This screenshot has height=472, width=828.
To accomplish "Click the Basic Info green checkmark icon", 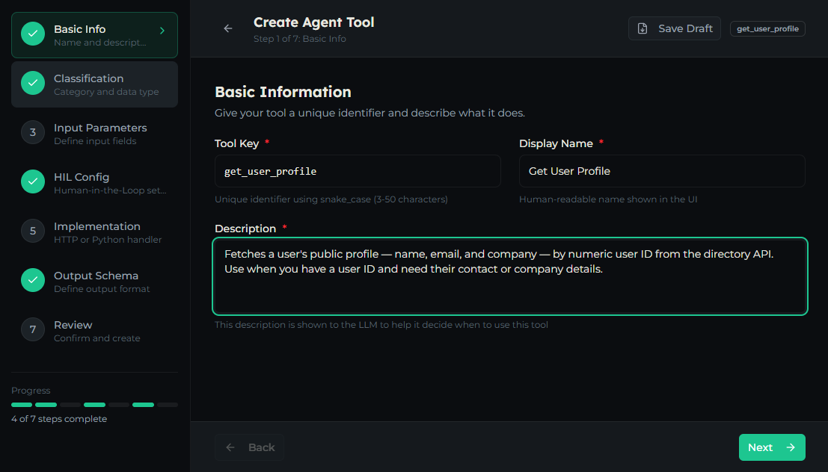I will tap(33, 34).
